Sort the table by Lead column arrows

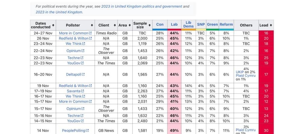click(x=271, y=25)
